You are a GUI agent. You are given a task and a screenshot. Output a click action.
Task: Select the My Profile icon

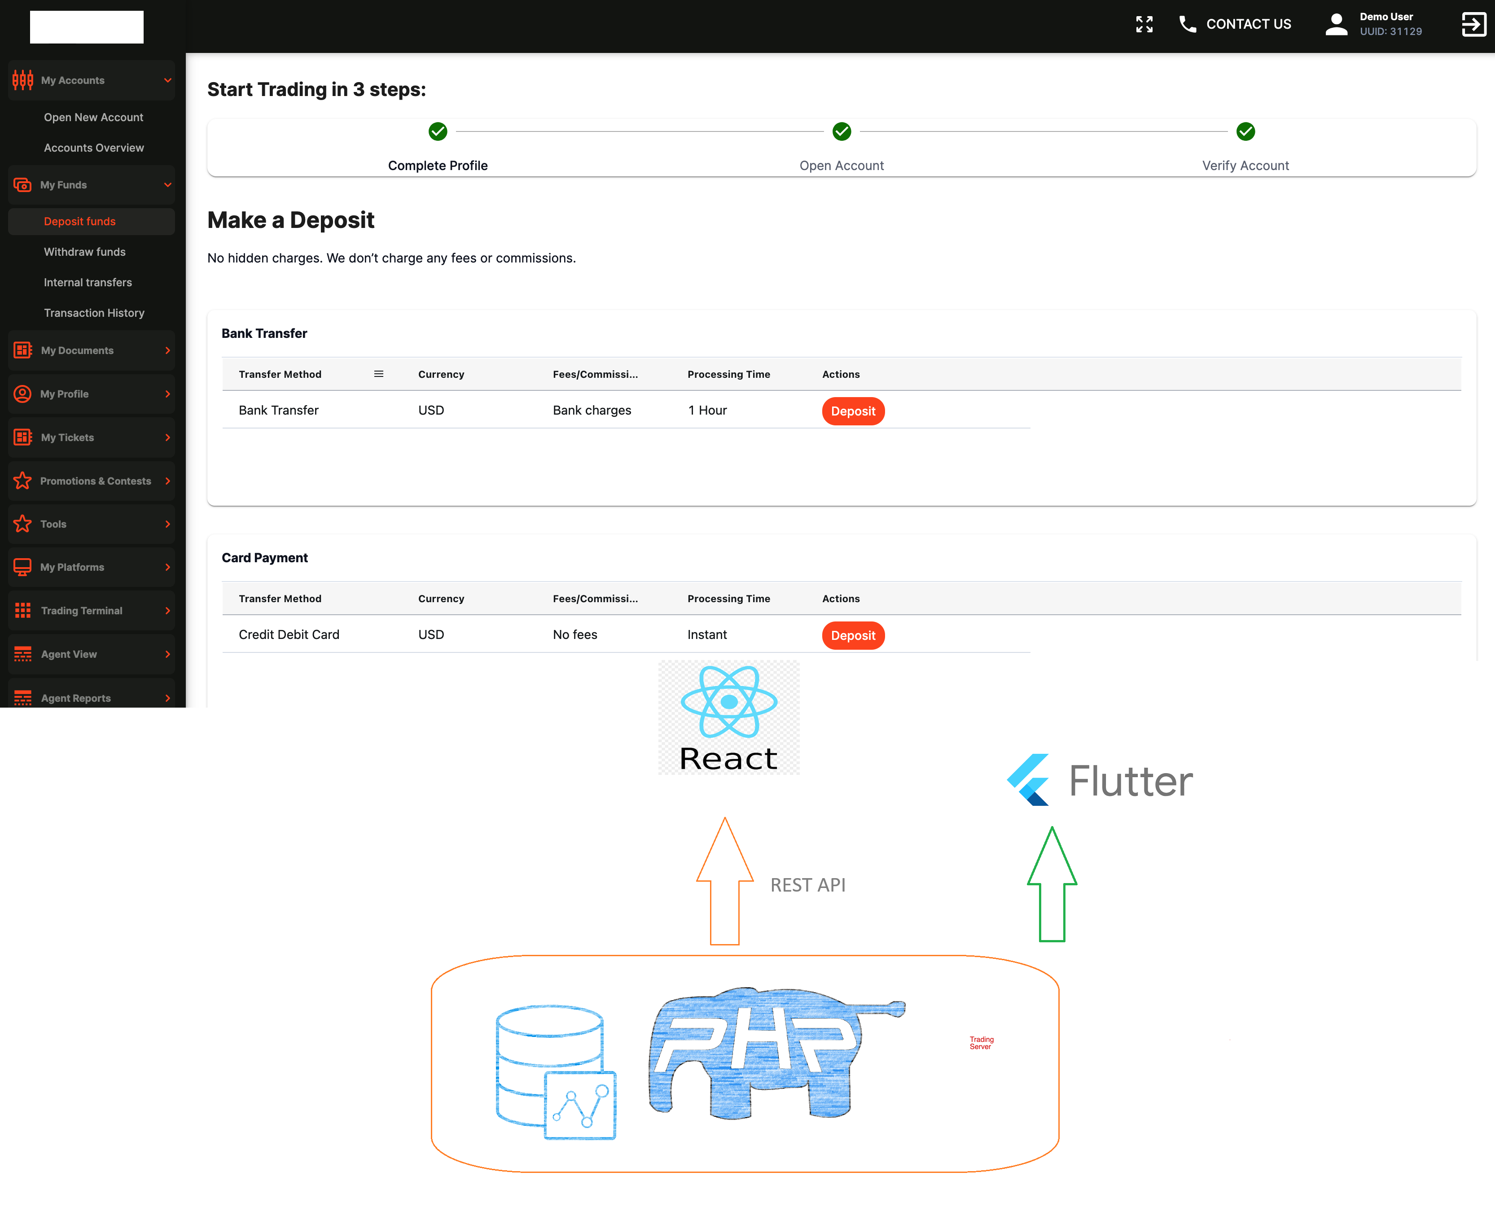coord(23,394)
